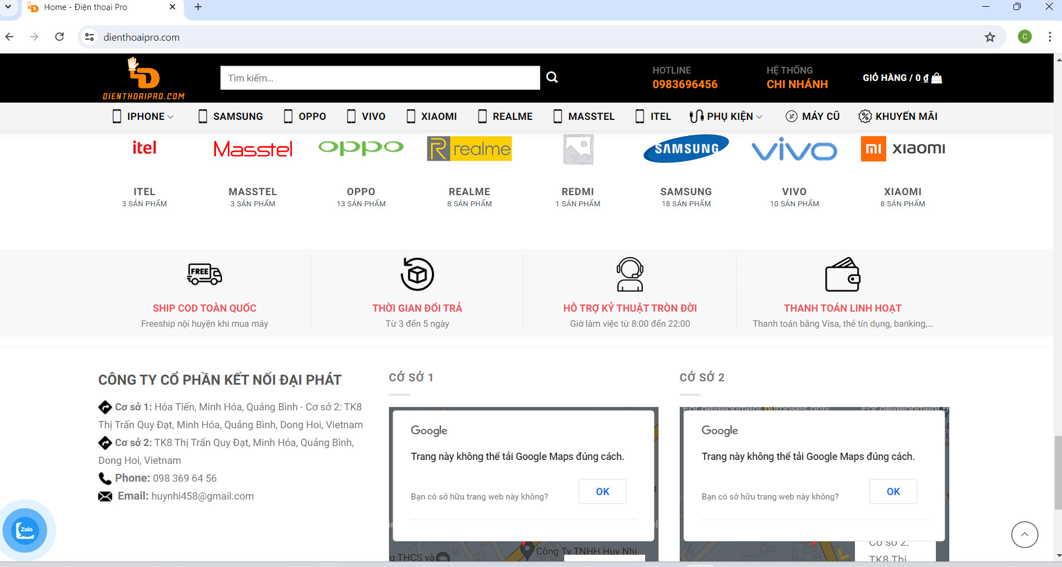Select the KHUYẾN MÃI menu item
The image size is (1062, 567).
tap(898, 117)
